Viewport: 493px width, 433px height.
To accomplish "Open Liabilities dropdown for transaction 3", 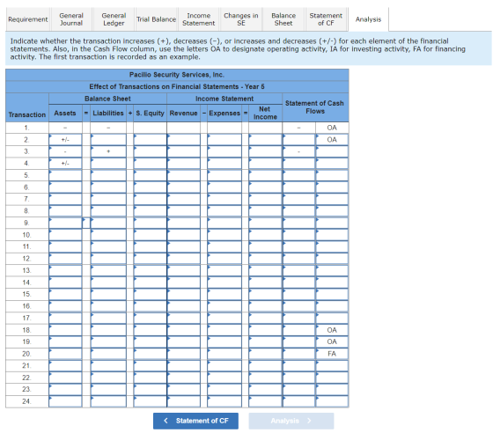I will tap(108, 151).
